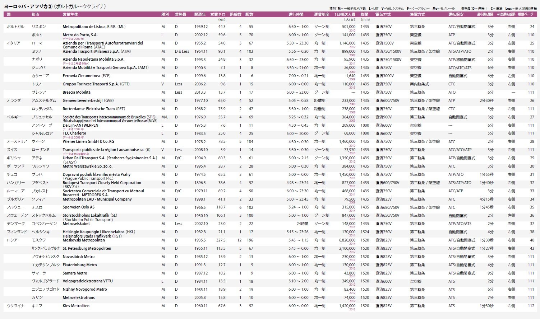Image resolution: width=540 pixels, height=319 pixels.
Task: Select the 開通年 column header
Action: 200,14
